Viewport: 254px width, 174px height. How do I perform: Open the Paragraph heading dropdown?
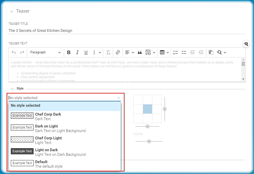(x=45, y=52)
